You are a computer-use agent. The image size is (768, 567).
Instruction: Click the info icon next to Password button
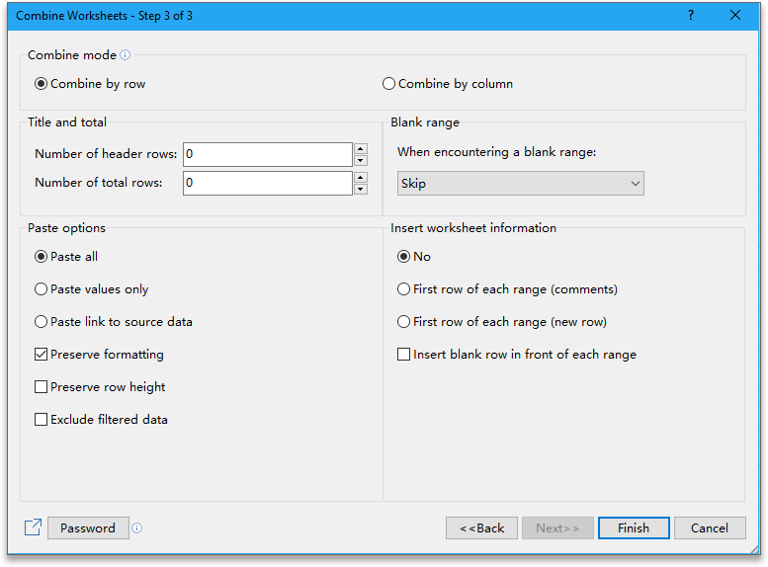pyautogui.click(x=137, y=527)
